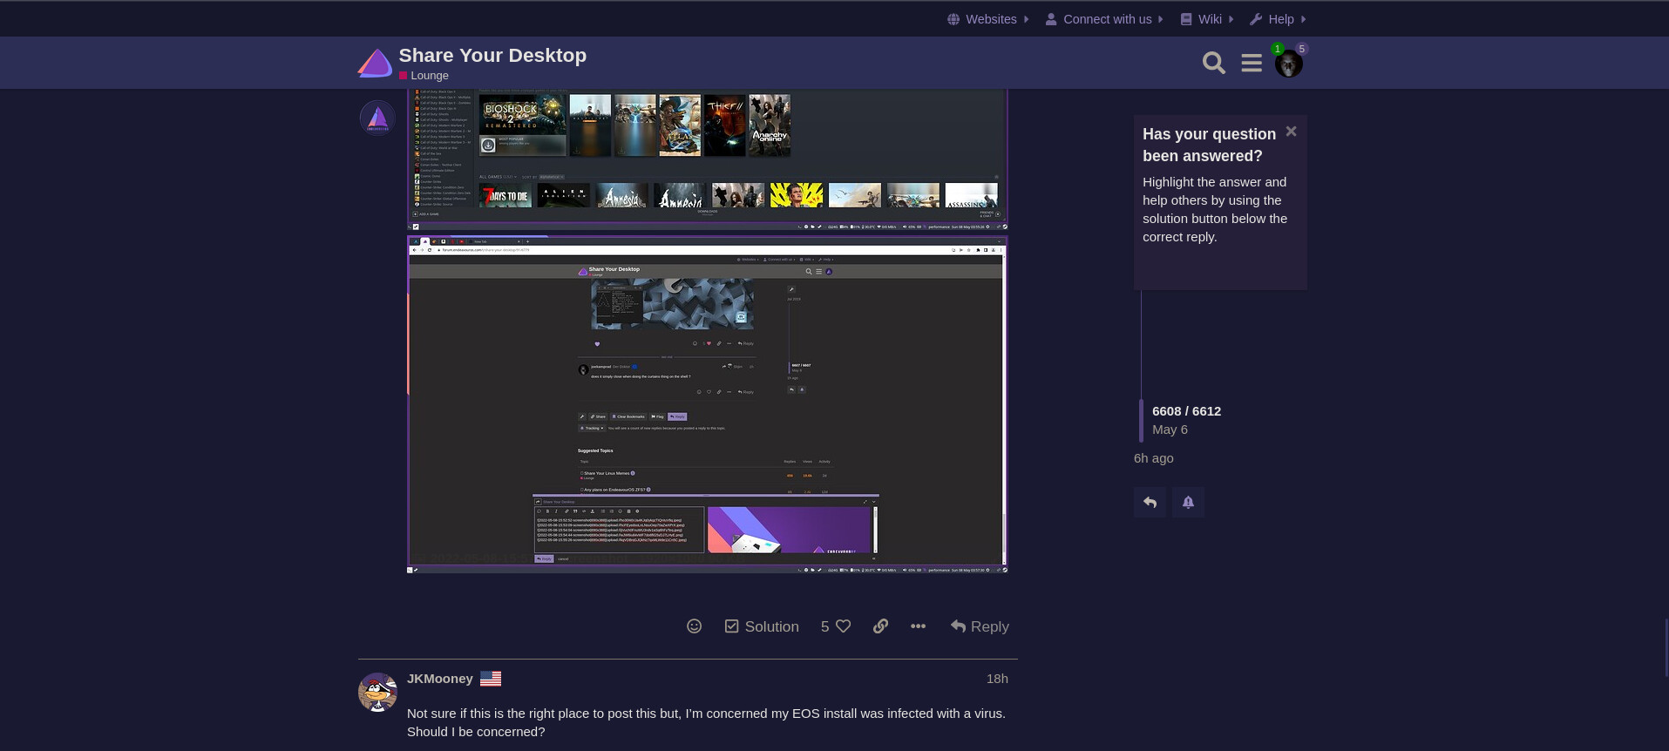The image size is (1669, 751).
Task: Copy the post link via chain icon
Action: [x=880, y=626]
